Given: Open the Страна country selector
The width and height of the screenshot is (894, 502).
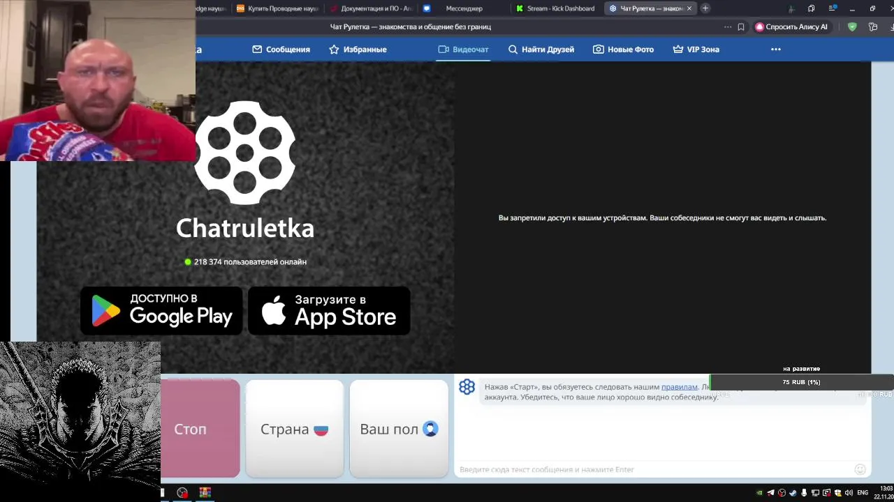Looking at the screenshot, I should [295, 429].
